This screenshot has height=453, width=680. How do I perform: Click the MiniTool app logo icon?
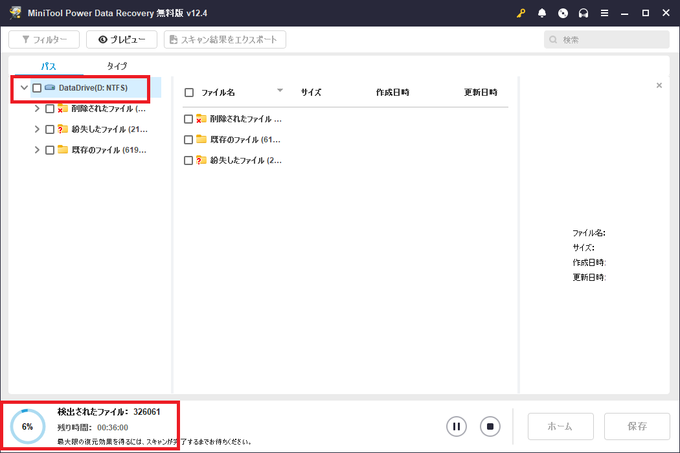coord(15,12)
